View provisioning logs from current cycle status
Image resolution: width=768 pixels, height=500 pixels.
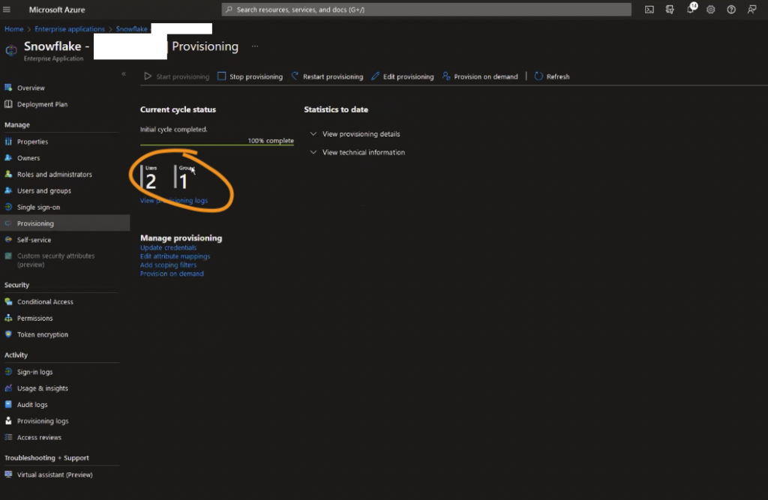pyautogui.click(x=173, y=200)
